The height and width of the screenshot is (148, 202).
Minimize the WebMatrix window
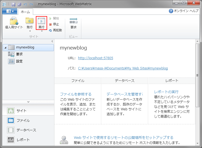[x=176, y=3]
